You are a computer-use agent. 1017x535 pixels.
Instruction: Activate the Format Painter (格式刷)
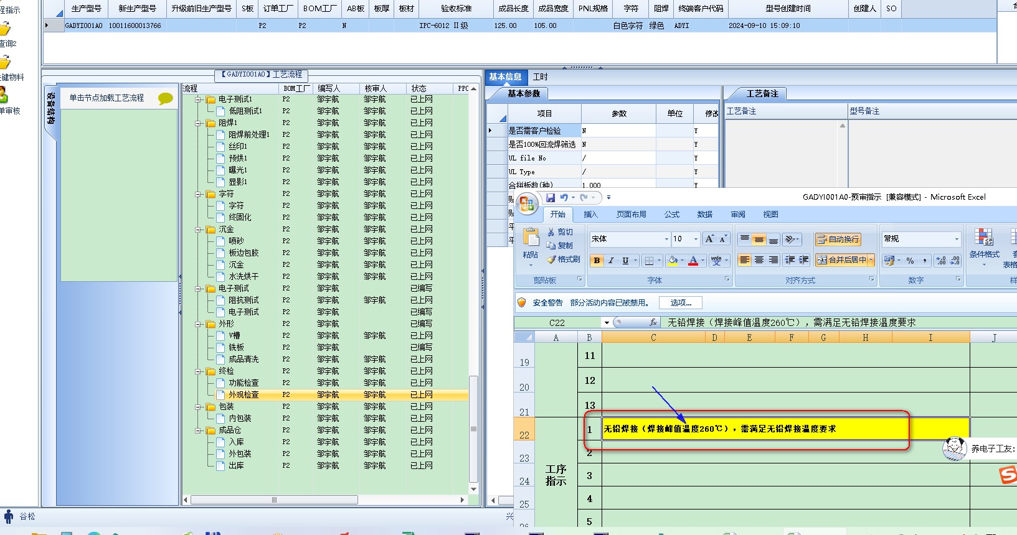(x=563, y=259)
